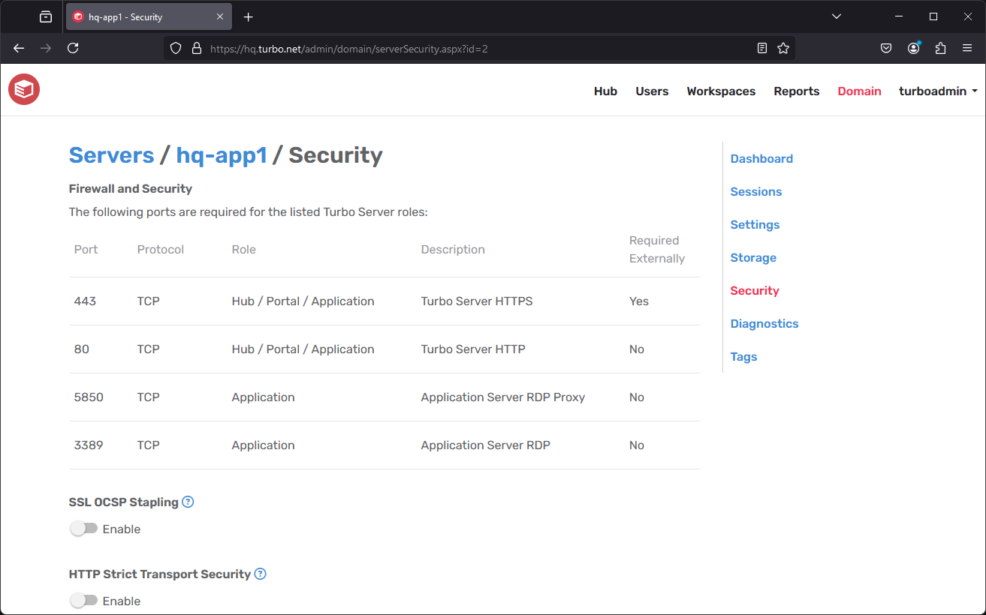Click the padlock icon in the address bar
The width and height of the screenshot is (986, 615).
[196, 47]
